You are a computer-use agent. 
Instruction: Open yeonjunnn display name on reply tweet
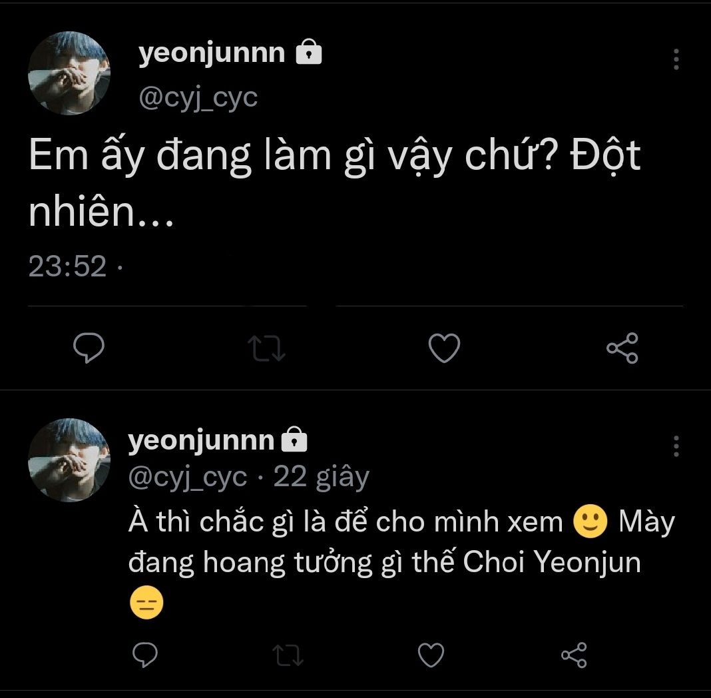tap(200, 440)
